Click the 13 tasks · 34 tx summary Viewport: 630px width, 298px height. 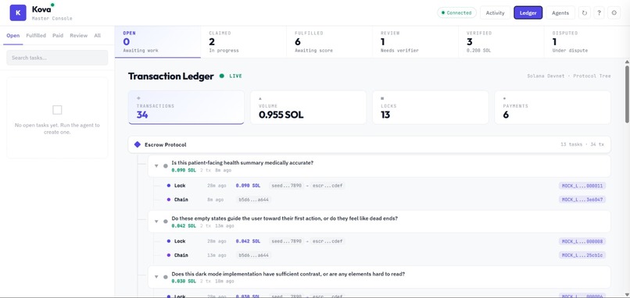tap(582, 144)
